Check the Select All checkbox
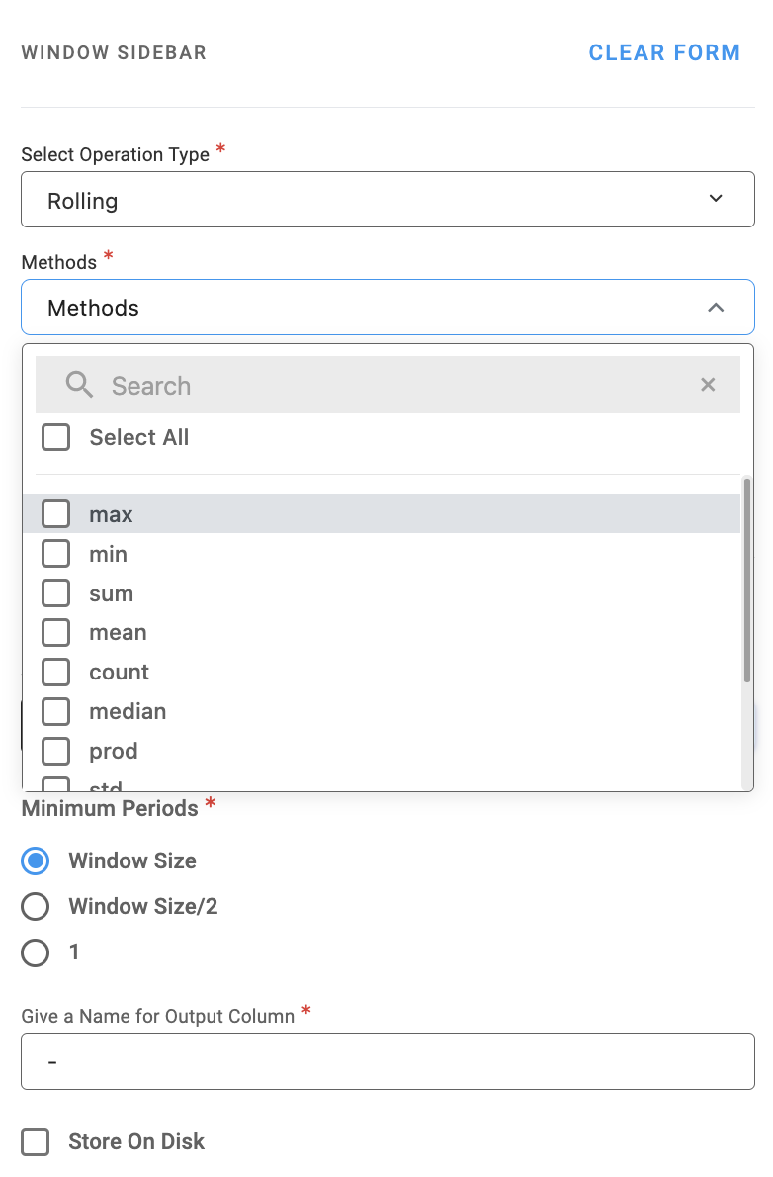773x1177 pixels. coord(56,437)
